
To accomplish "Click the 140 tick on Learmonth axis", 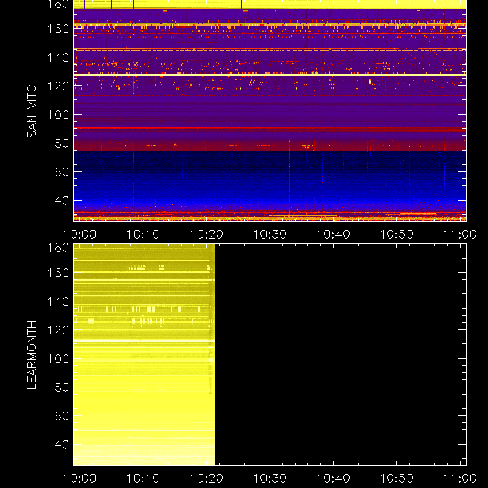I will pyautogui.click(x=58, y=301).
